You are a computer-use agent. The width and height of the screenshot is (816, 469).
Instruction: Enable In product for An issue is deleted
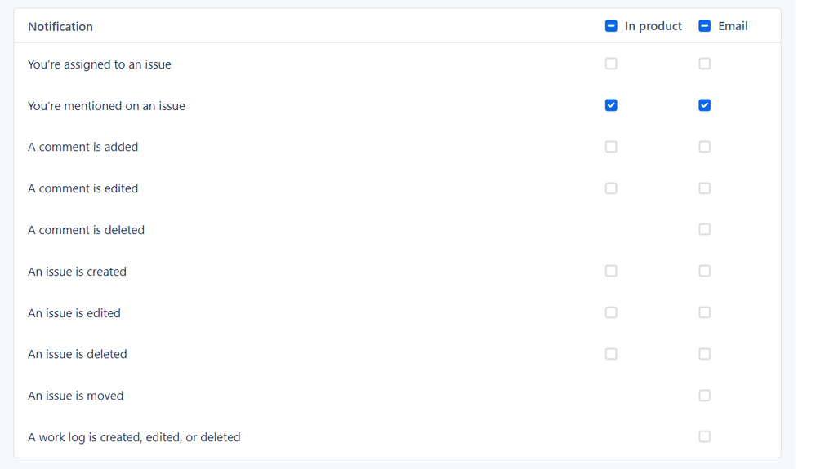pos(611,354)
